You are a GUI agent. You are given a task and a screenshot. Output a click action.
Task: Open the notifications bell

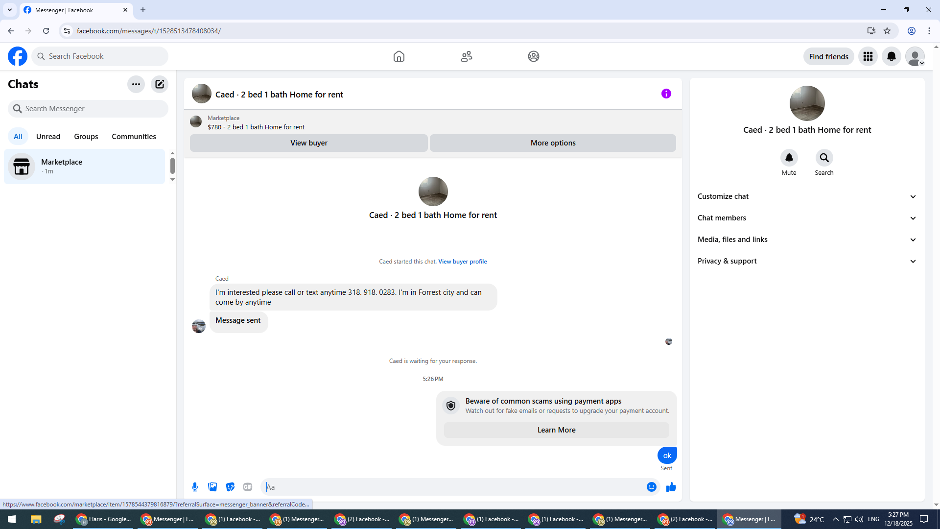892,56
